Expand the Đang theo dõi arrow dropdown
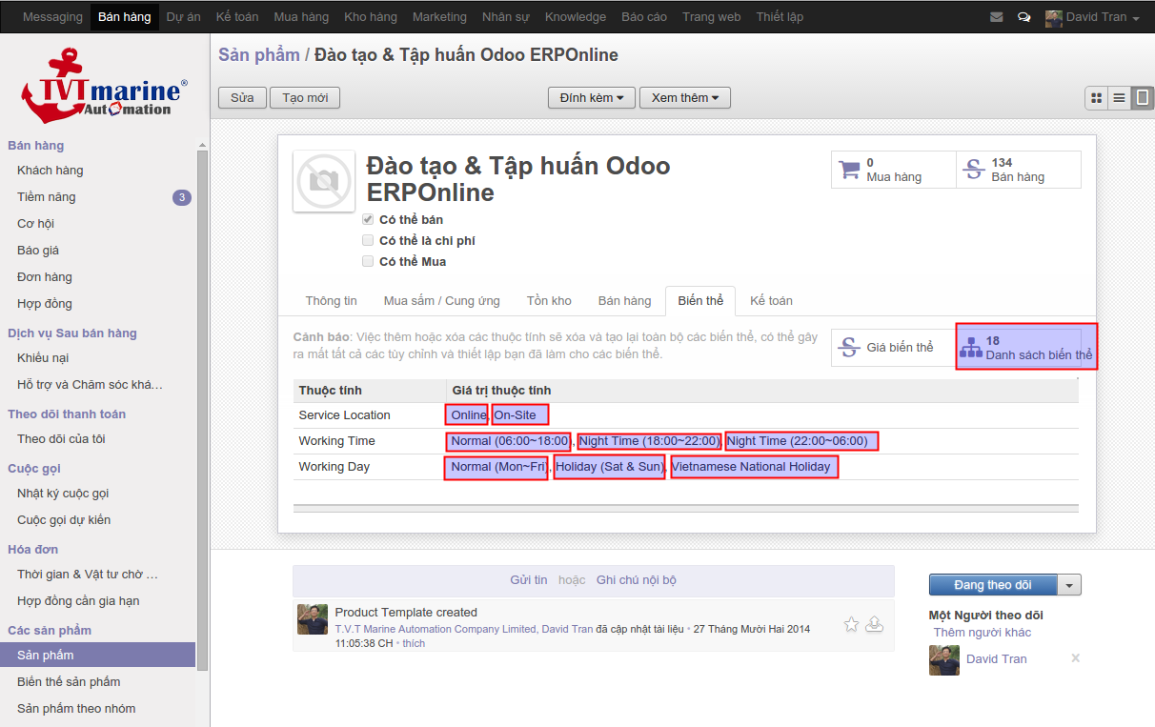This screenshot has height=727, width=1155. pos(1070,585)
